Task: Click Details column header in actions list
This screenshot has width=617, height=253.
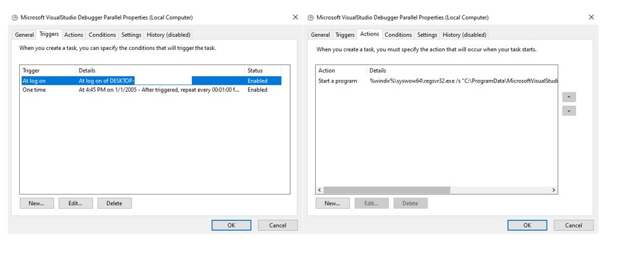Action: 462,70
